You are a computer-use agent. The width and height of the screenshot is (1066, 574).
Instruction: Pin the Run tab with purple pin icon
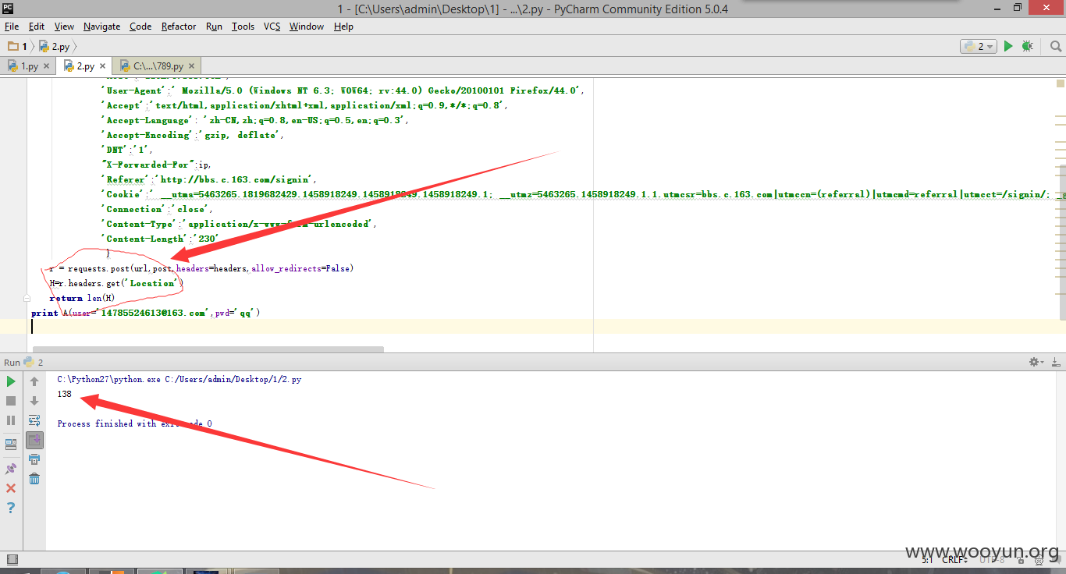(11, 469)
